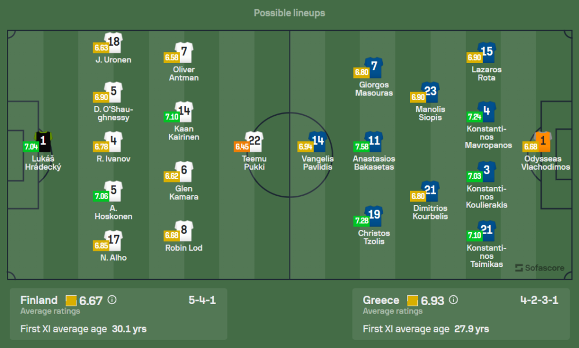Click Manolis Siopis's number 23 jersey

coord(430,91)
